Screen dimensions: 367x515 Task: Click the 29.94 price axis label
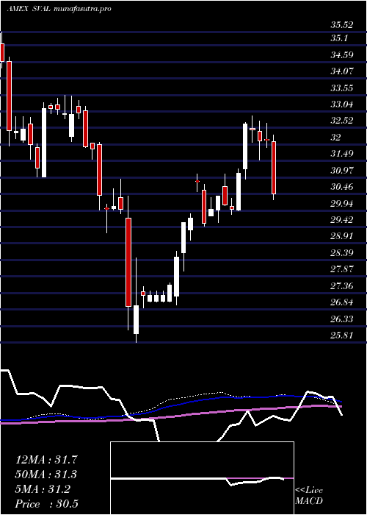tap(342, 203)
